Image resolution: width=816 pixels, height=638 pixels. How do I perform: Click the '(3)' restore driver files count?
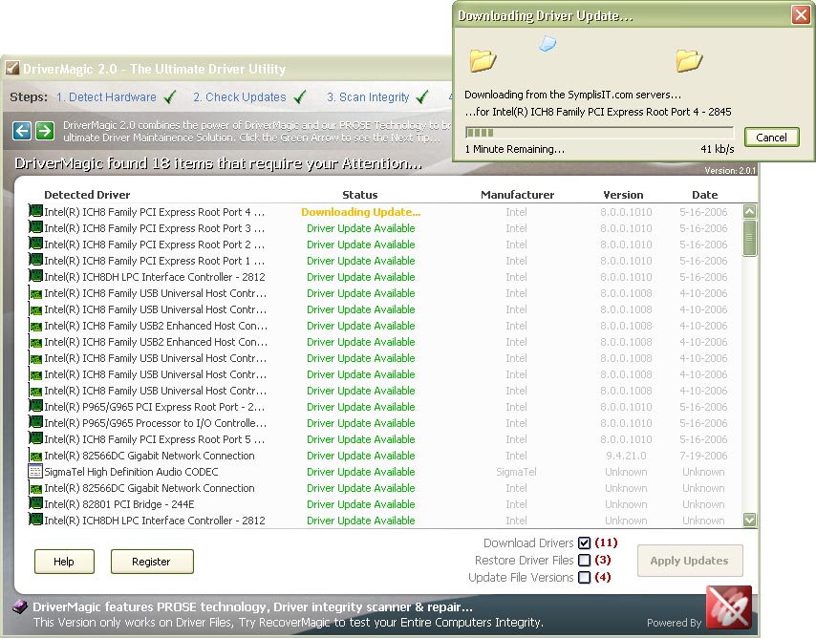[x=603, y=560]
